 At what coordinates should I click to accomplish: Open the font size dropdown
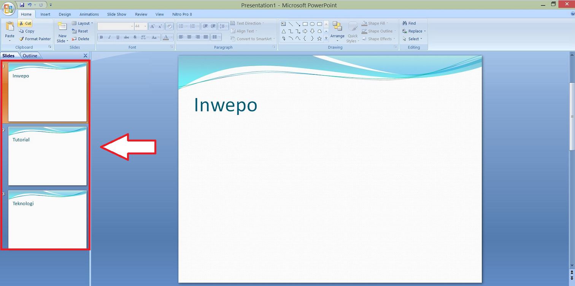[145, 26]
